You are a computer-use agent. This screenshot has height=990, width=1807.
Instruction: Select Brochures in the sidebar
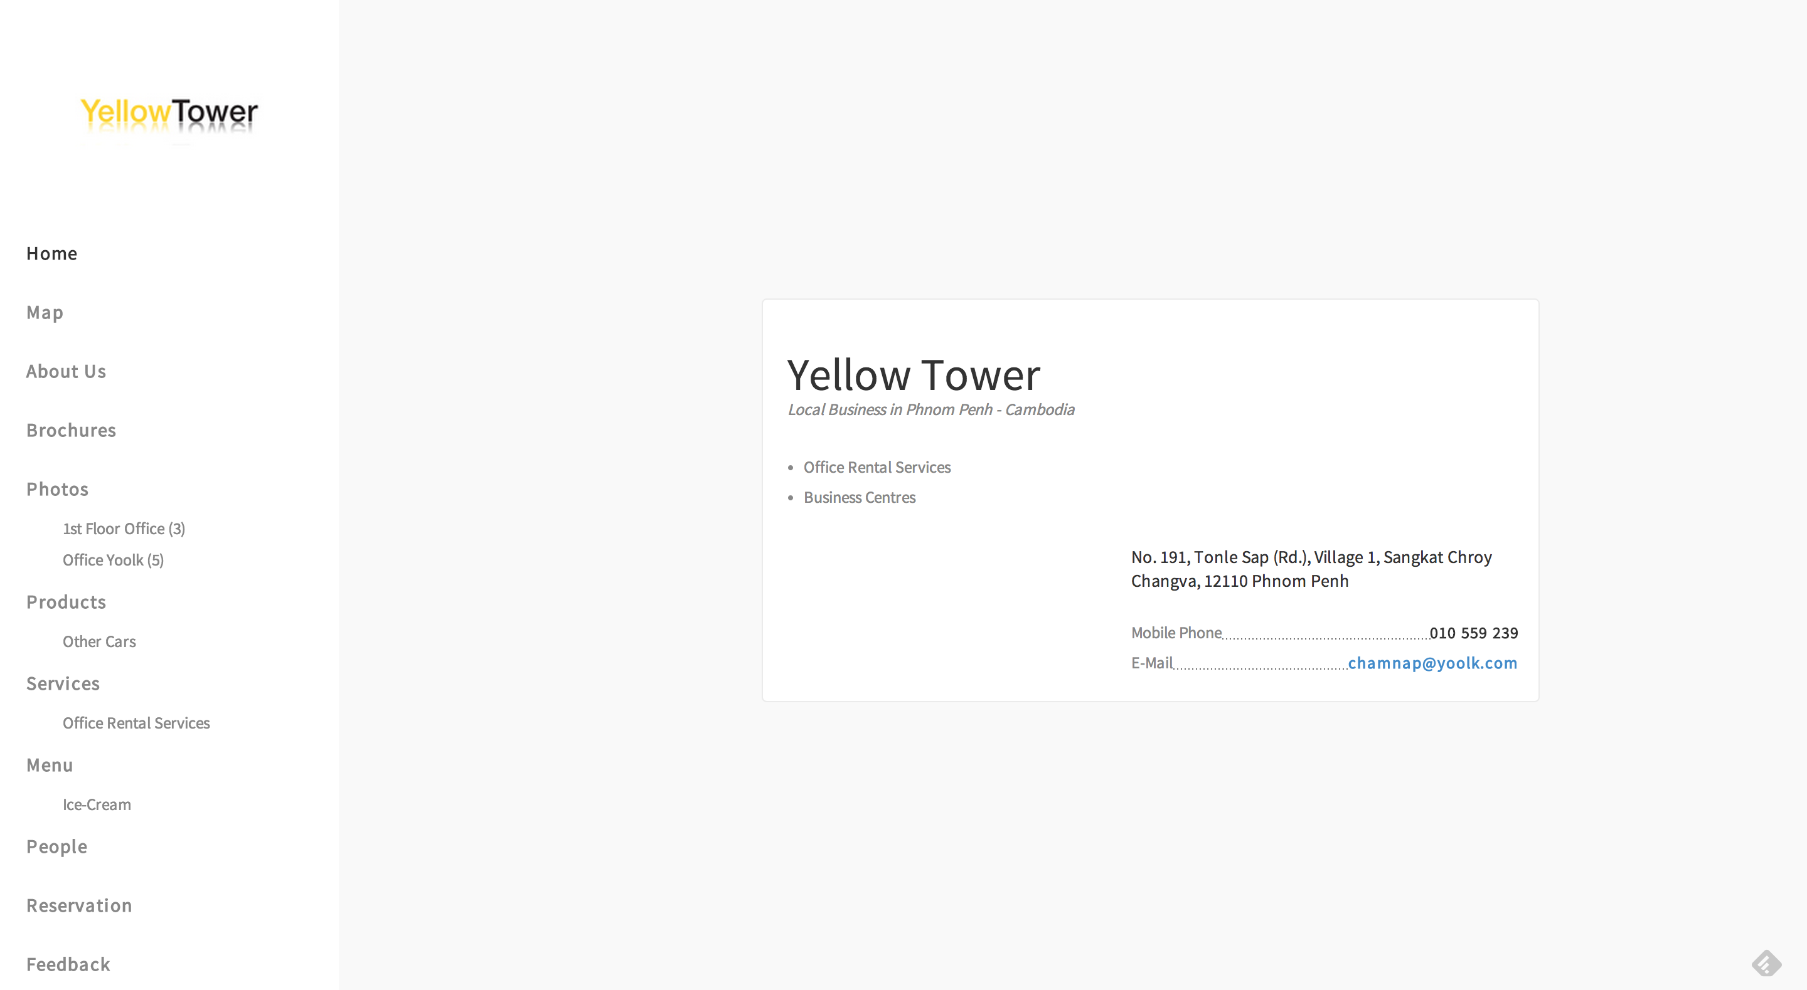coord(71,430)
